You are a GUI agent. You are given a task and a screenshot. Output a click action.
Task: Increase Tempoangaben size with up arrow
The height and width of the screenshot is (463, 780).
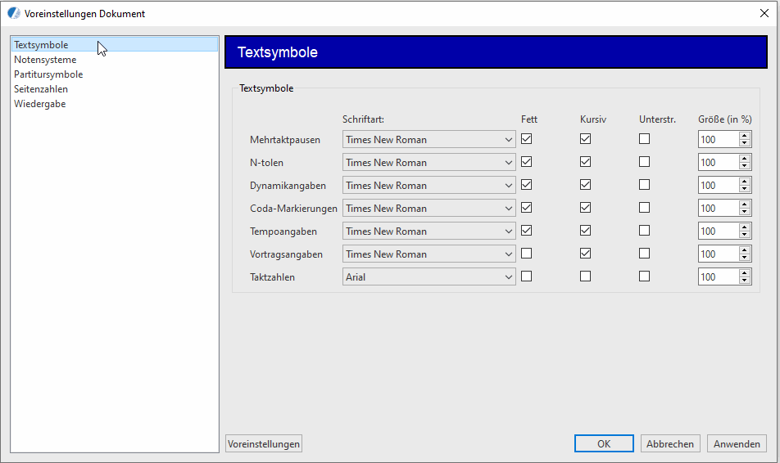744,227
